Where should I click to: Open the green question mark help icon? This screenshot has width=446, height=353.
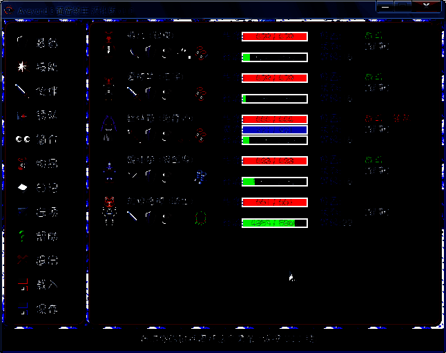click(x=23, y=236)
